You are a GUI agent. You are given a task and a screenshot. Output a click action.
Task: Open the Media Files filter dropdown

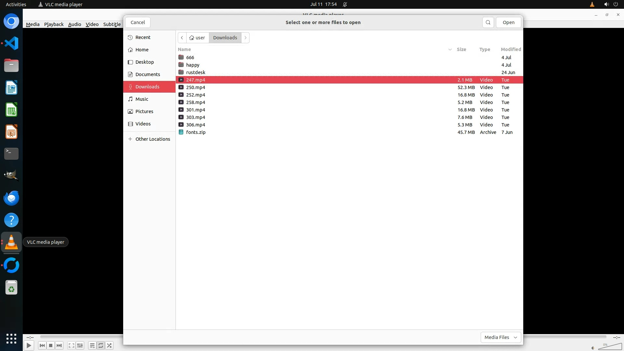(x=500, y=337)
